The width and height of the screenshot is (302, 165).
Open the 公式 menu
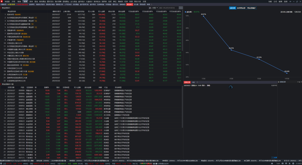(x=275, y=1)
